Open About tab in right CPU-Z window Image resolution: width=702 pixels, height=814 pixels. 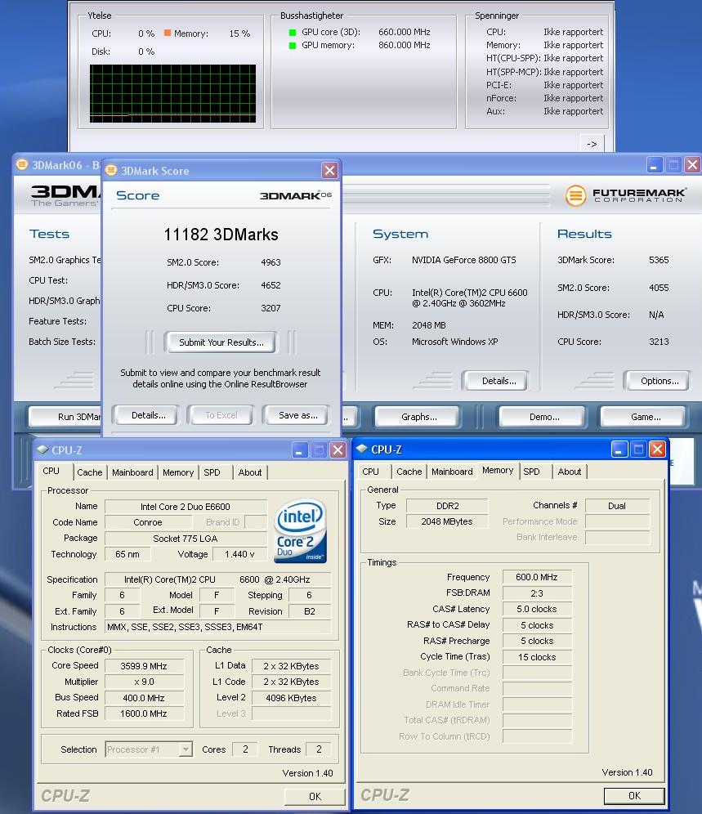[x=570, y=472]
